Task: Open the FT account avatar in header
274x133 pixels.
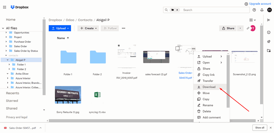Action: [270, 10]
